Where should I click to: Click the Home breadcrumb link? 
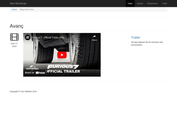pos(14,10)
